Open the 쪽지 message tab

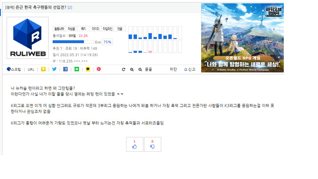(83, 29)
